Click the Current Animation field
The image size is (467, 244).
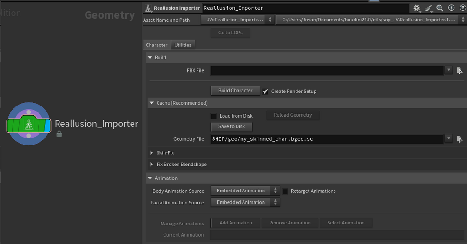pyautogui.click(x=337, y=235)
